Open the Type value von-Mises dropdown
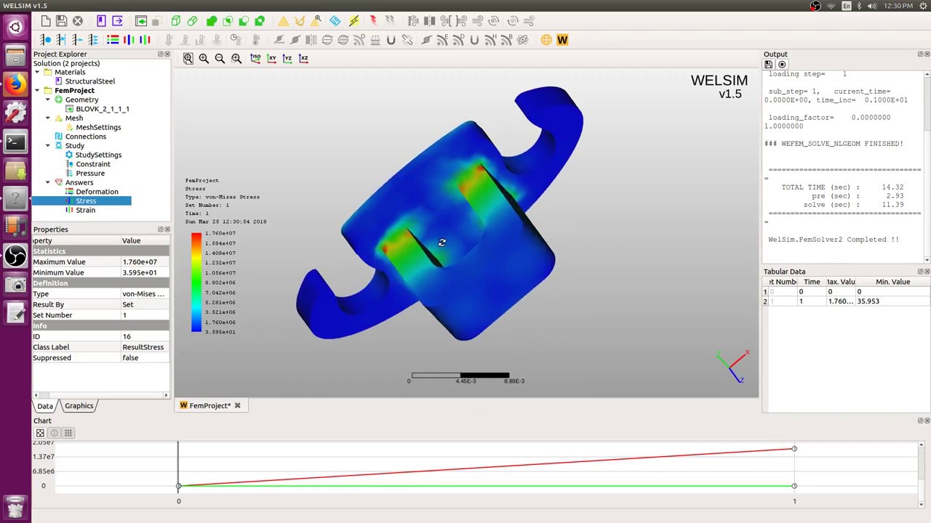The height and width of the screenshot is (523, 931). point(143,294)
